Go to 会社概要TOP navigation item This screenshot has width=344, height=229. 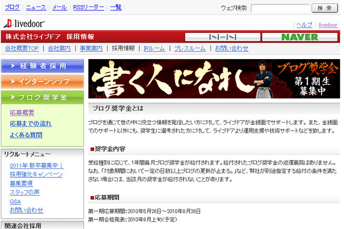click(x=22, y=48)
